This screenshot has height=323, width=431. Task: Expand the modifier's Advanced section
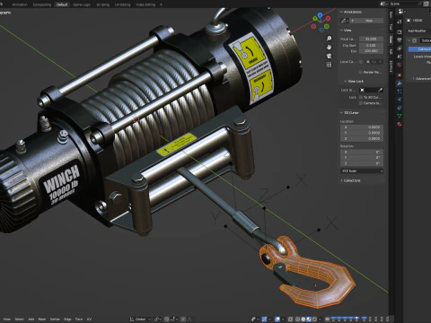421,78
